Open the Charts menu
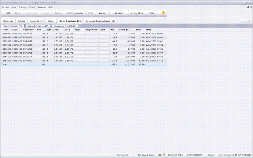Image resolution: width=253 pixels, height=158 pixels. 32,7
